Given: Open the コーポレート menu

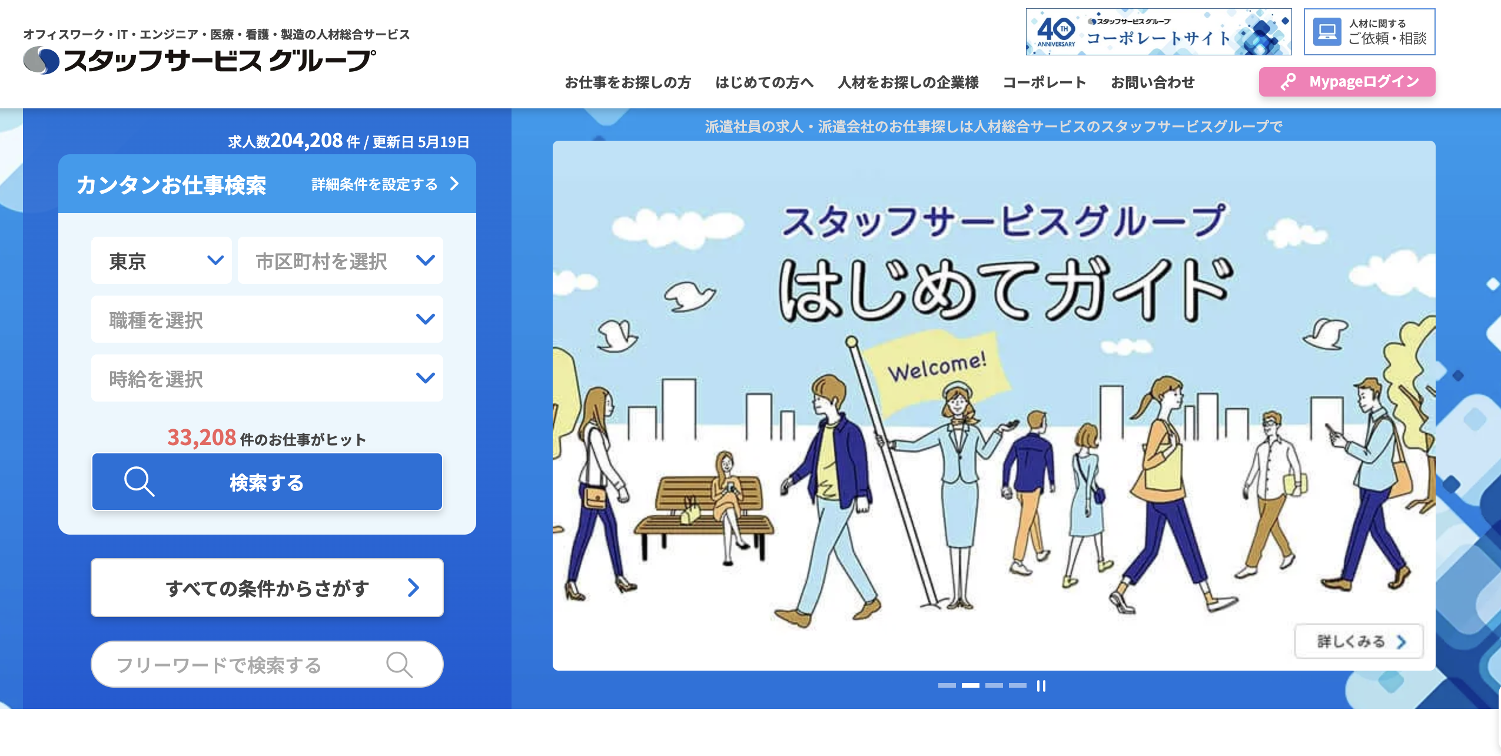Looking at the screenshot, I should [1044, 82].
